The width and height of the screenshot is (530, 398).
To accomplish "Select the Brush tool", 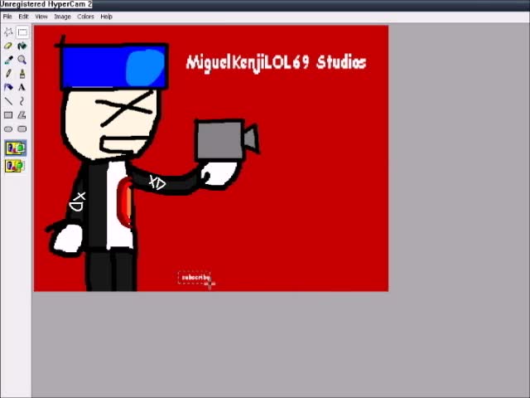I will tap(22, 74).
